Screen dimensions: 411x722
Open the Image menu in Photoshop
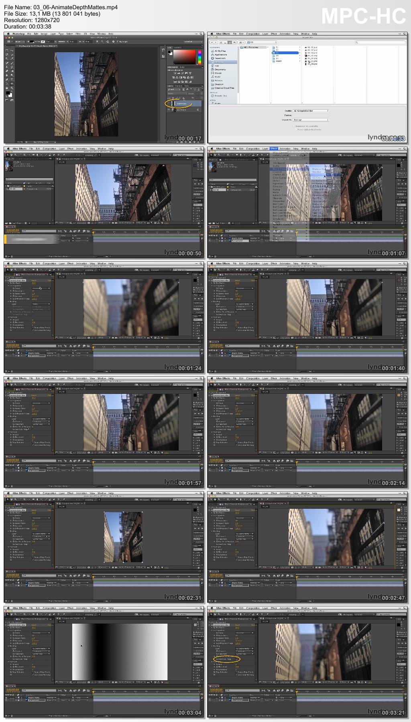click(44, 34)
